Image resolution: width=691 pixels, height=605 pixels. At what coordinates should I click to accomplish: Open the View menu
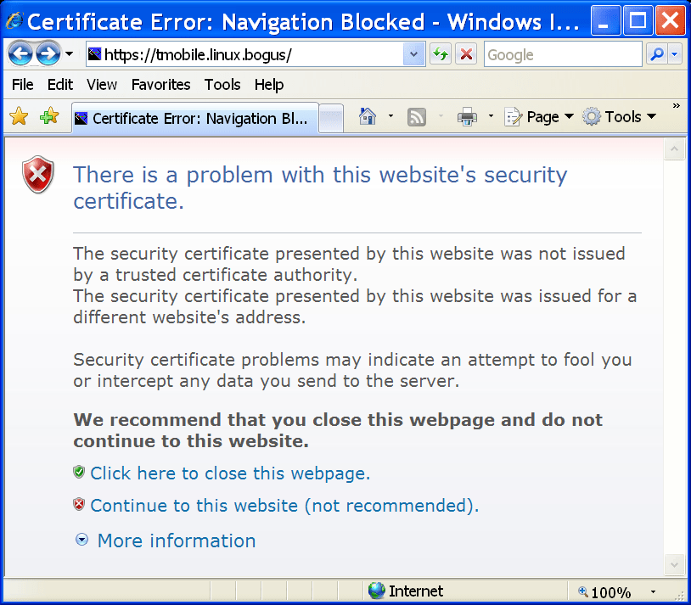[102, 85]
